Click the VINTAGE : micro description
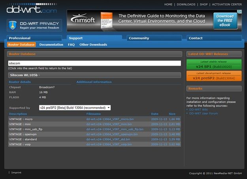 (x=21, y=119)
